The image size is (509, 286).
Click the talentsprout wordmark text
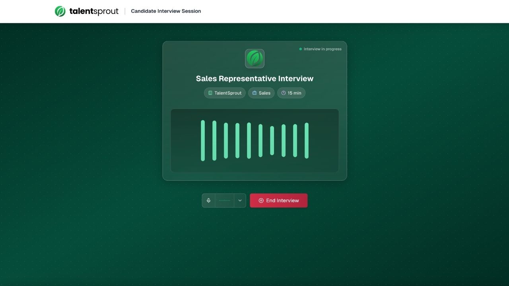[94, 11]
